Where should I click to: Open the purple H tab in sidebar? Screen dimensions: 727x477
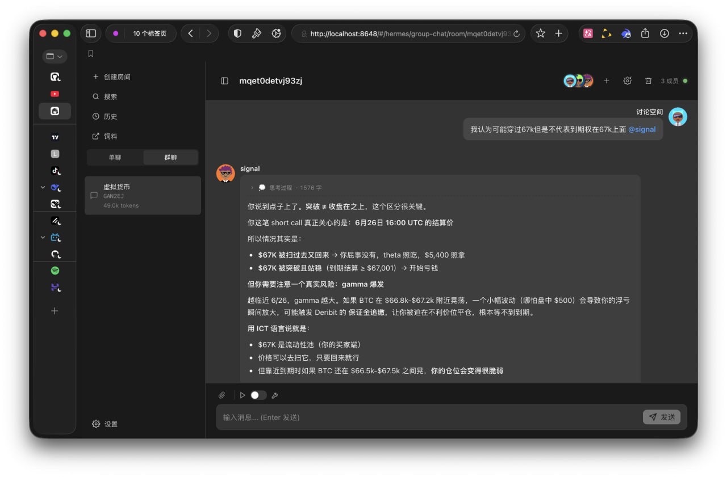(x=56, y=288)
